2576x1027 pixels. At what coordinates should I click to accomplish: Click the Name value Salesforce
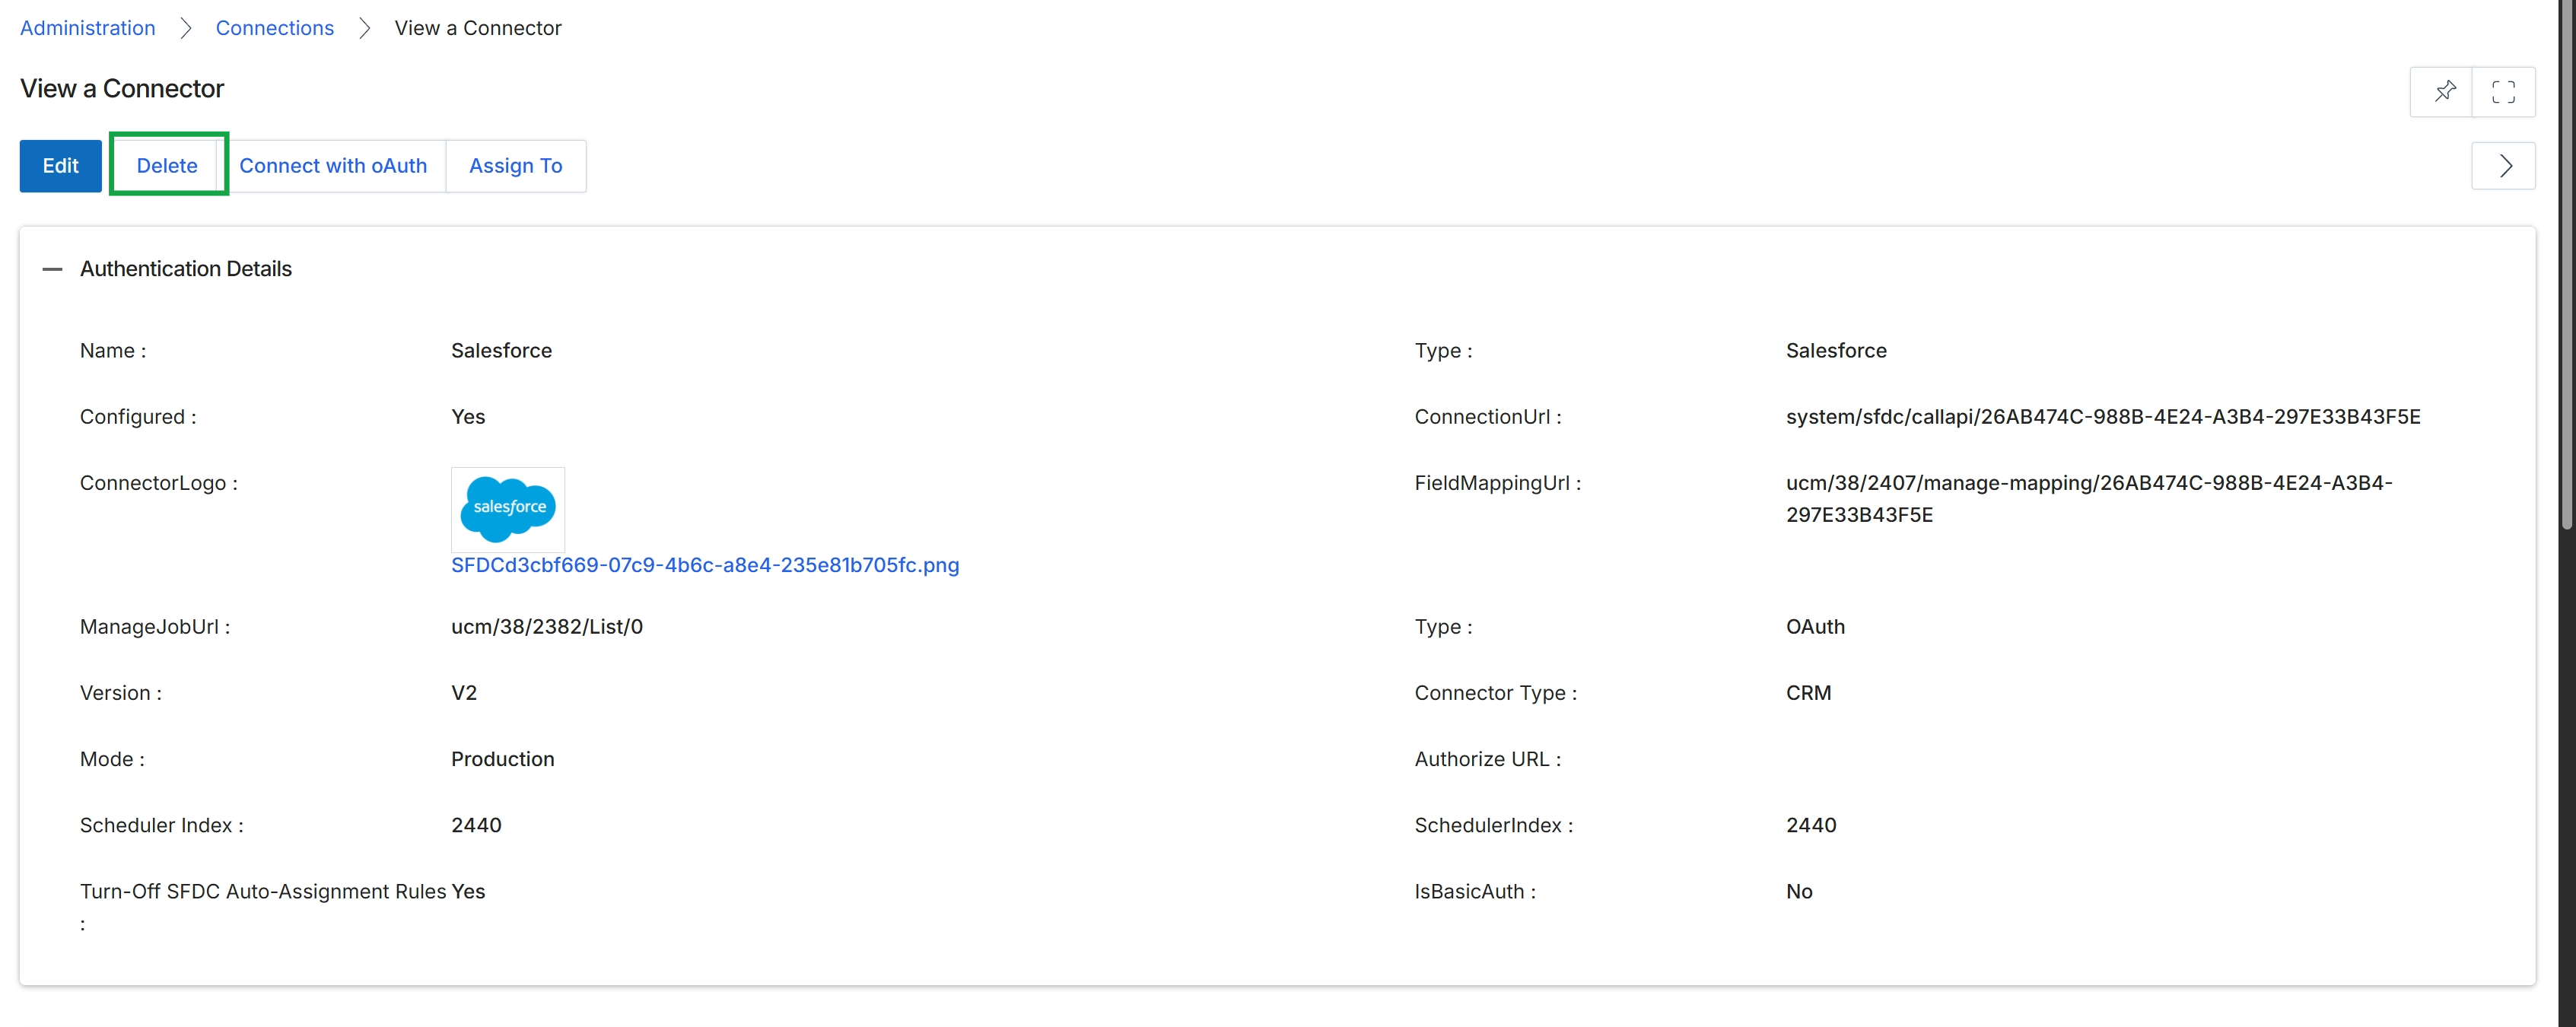coord(502,351)
